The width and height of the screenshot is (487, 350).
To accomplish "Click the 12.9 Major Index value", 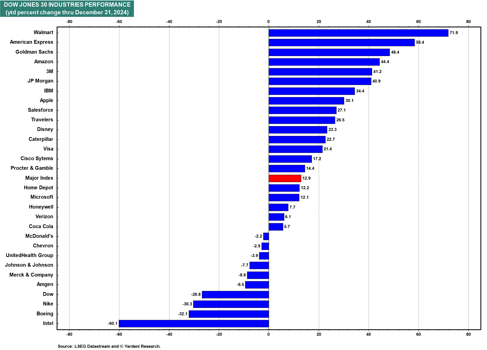I will click(x=306, y=178).
